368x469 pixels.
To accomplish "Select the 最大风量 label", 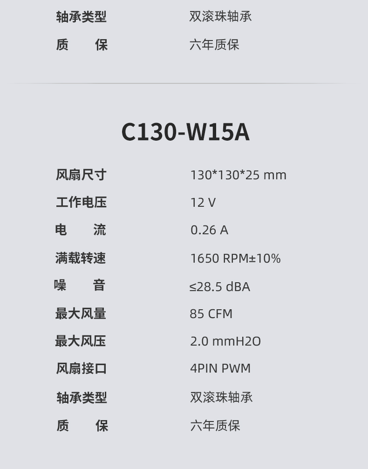I will 81,314.
